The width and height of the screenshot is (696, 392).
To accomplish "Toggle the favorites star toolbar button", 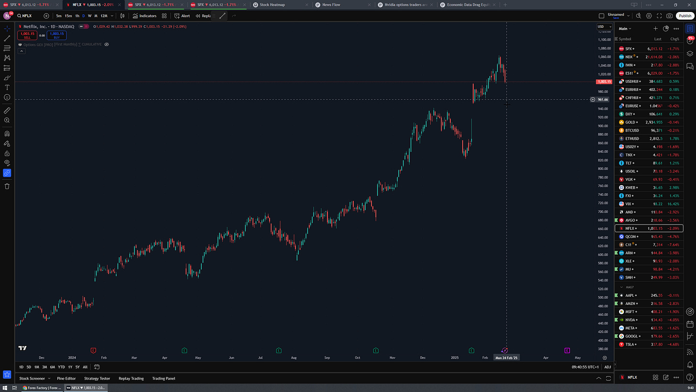I will 7,375.
